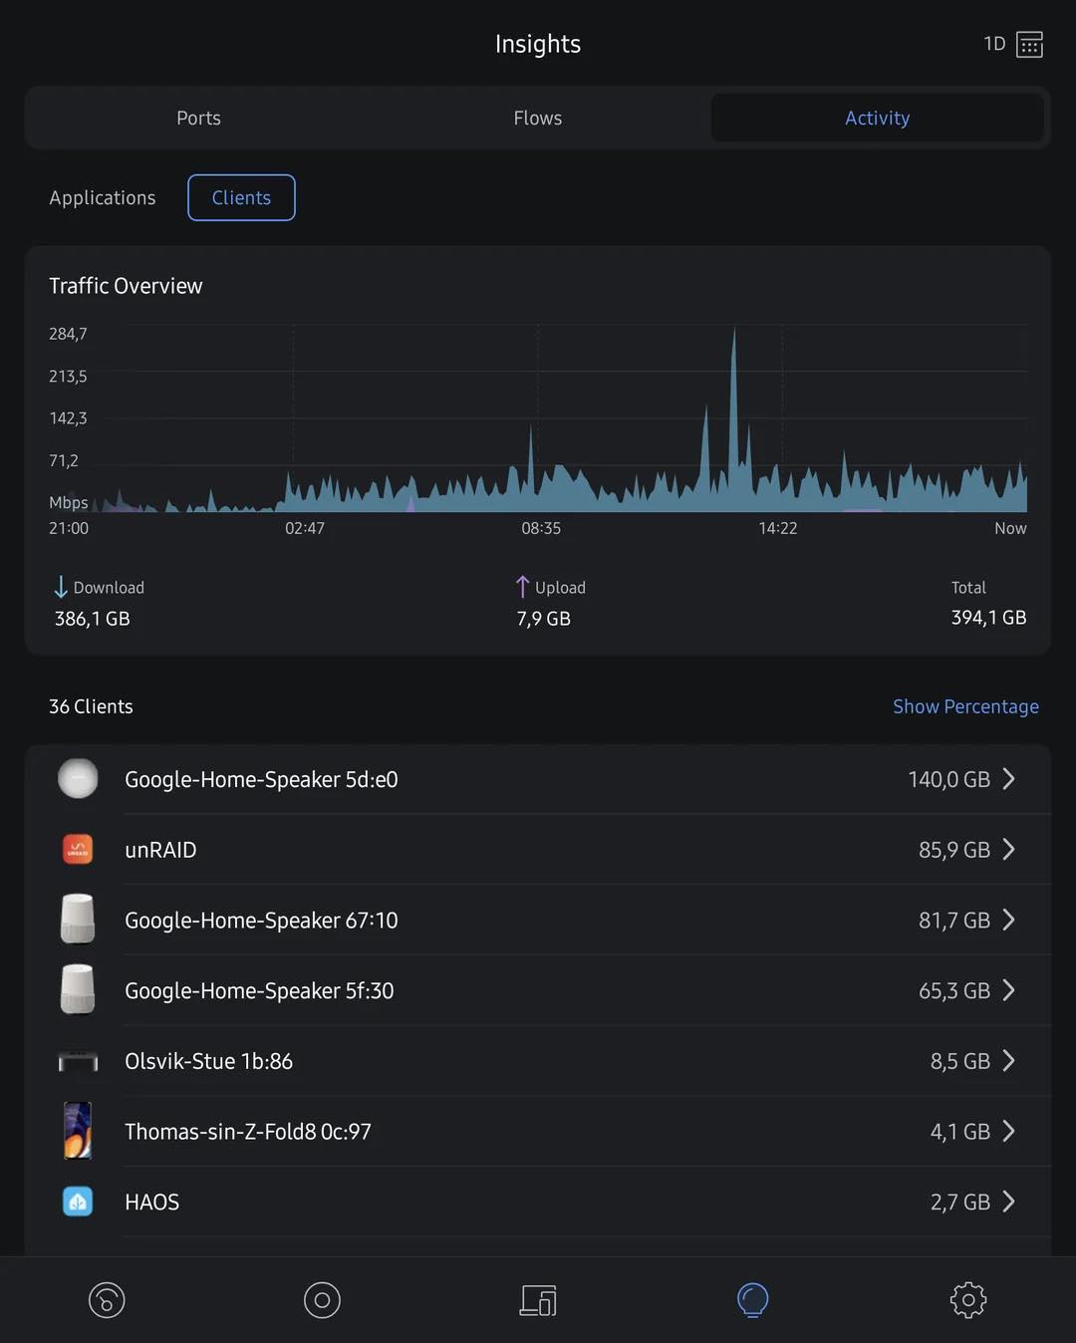Open the network dashboard icon in bottom bar
Viewport: 1076px width, 1343px height.
(107, 1300)
